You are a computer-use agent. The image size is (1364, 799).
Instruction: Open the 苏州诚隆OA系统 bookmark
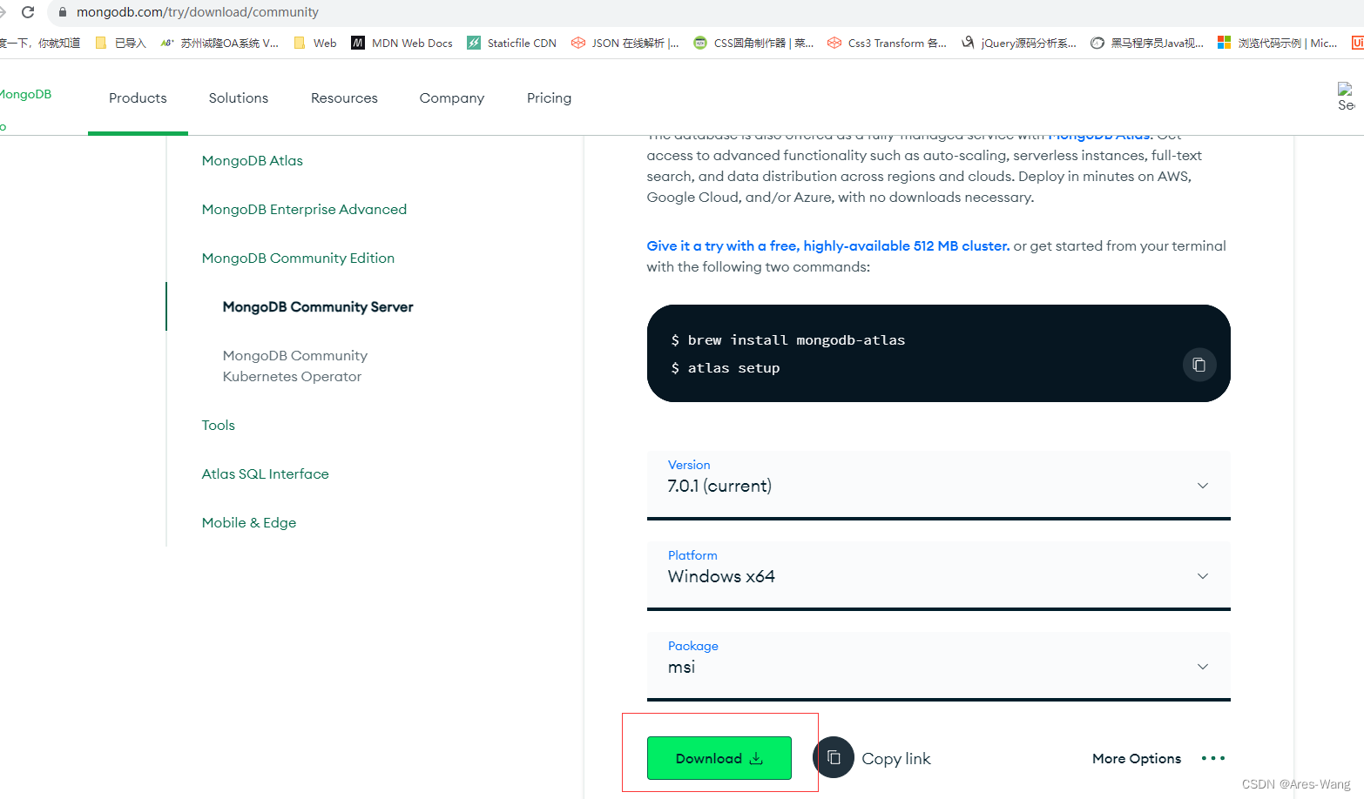(219, 43)
